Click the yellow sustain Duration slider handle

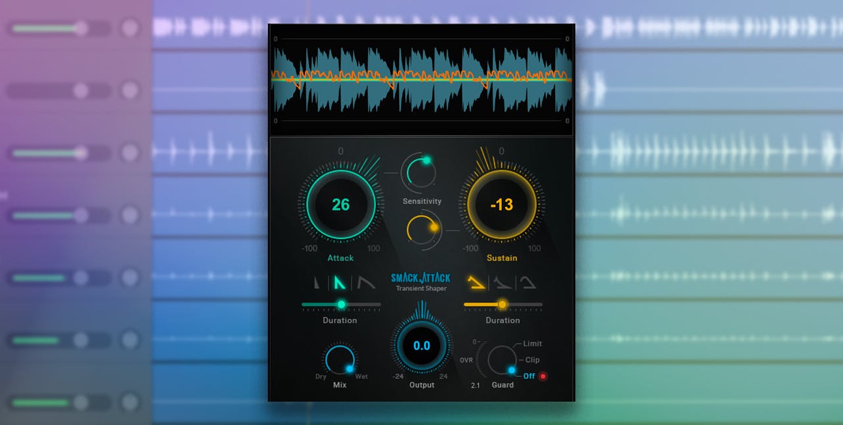pos(502,304)
